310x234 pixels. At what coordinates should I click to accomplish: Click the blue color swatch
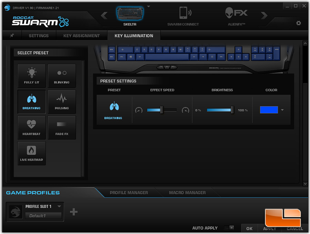(269, 110)
